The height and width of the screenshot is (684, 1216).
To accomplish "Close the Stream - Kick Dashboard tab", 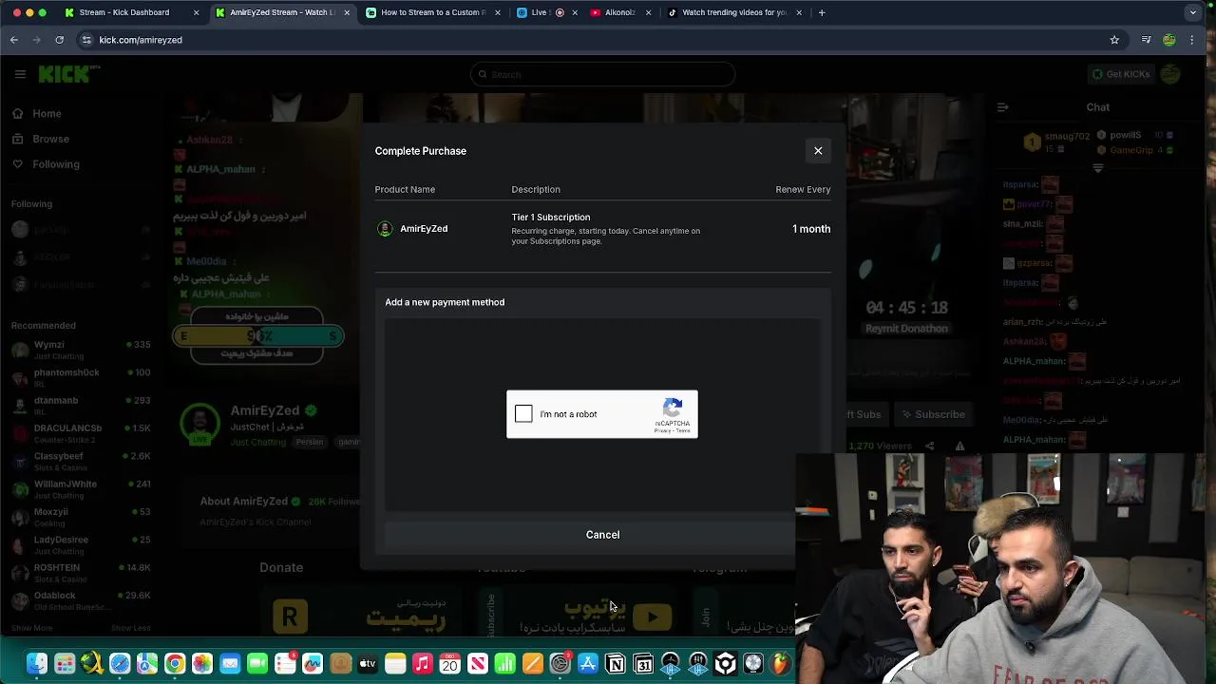I will [x=197, y=12].
